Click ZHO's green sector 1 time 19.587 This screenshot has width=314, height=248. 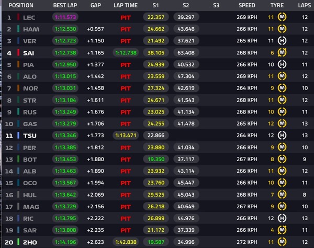tap(156, 242)
